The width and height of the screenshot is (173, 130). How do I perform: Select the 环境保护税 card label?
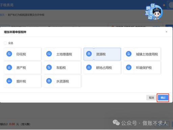click(144, 68)
